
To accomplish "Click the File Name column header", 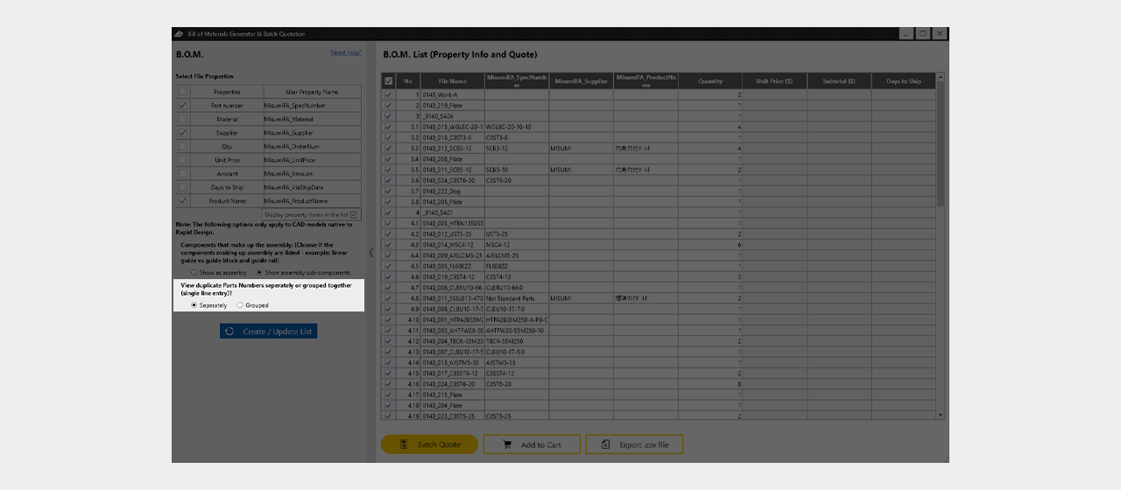I will pyautogui.click(x=453, y=81).
